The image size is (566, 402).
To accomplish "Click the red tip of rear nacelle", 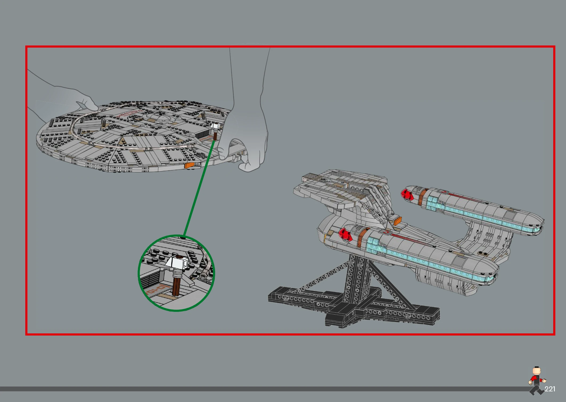I will tap(407, 195).
